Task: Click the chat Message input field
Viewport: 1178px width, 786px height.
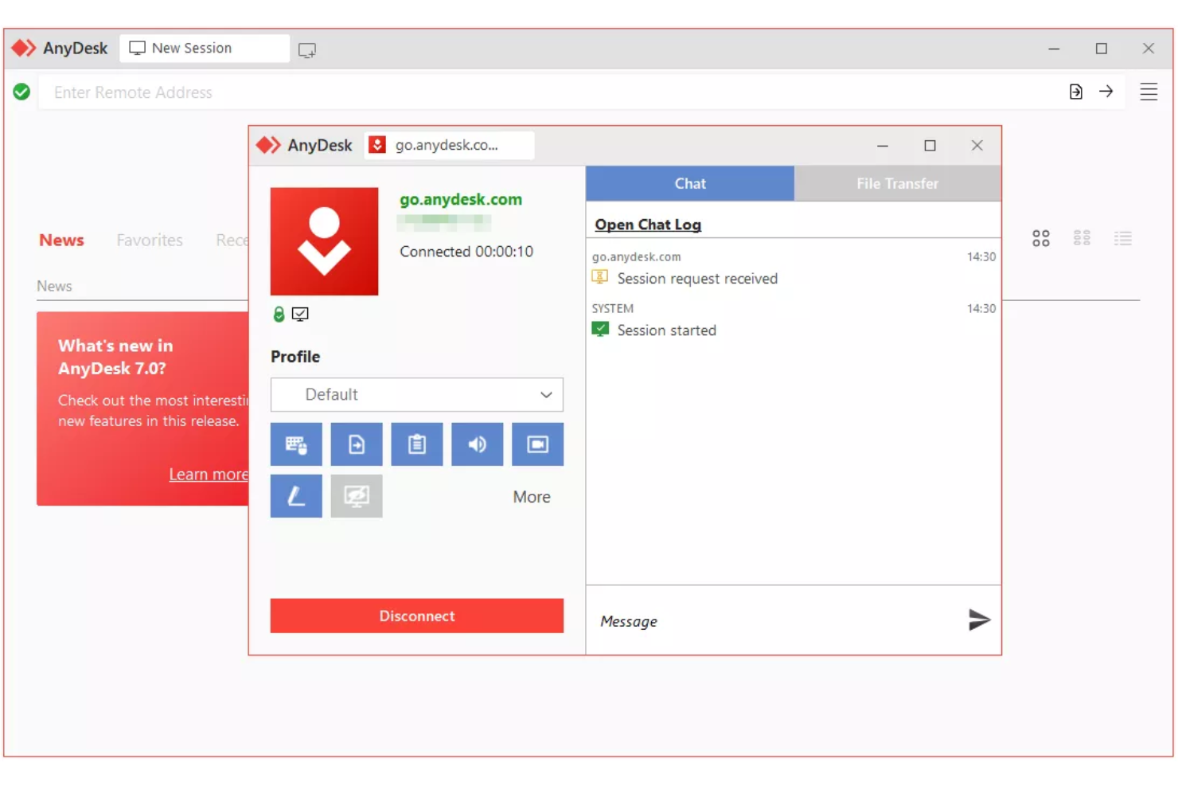Action: 776,621
